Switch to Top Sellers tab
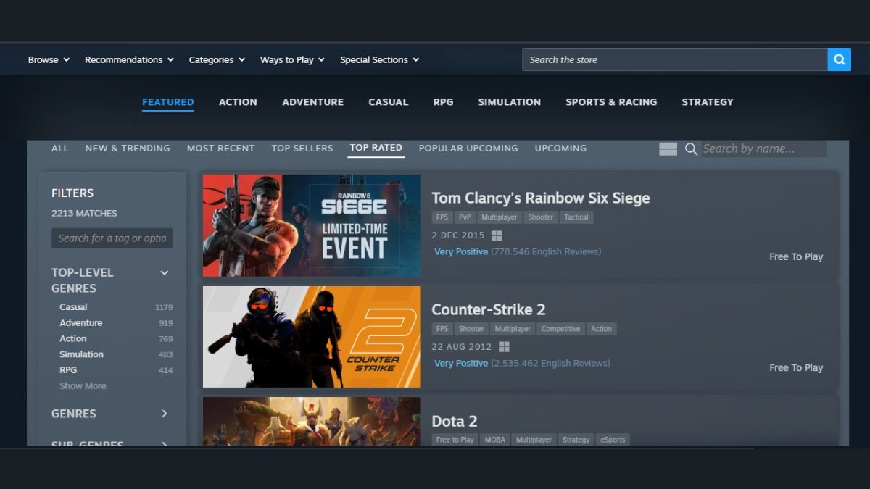The width and height of the screenshot is (870, 489). pos(302,148)
